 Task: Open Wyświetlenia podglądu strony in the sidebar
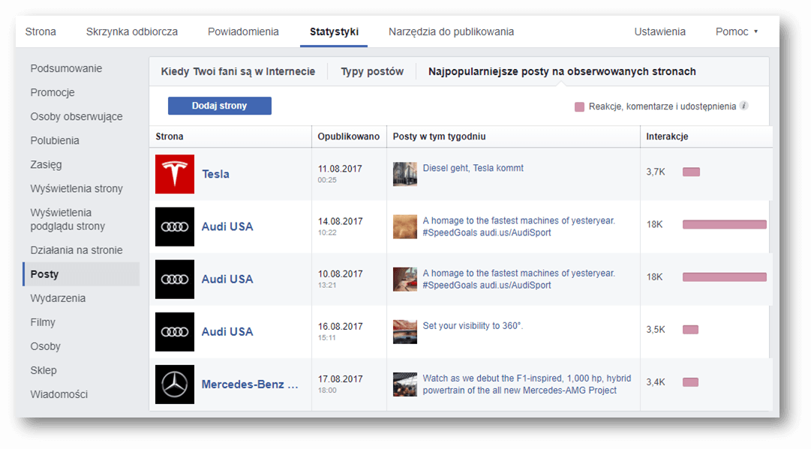click(68, 219)
